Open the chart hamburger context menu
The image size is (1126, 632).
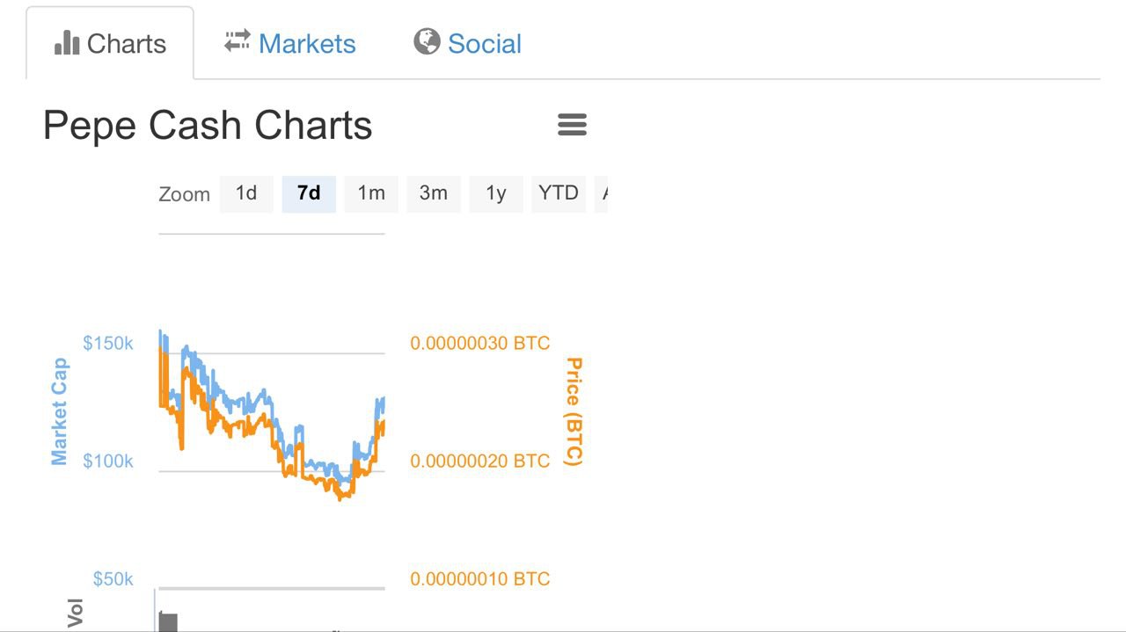[x=572, y=125]
